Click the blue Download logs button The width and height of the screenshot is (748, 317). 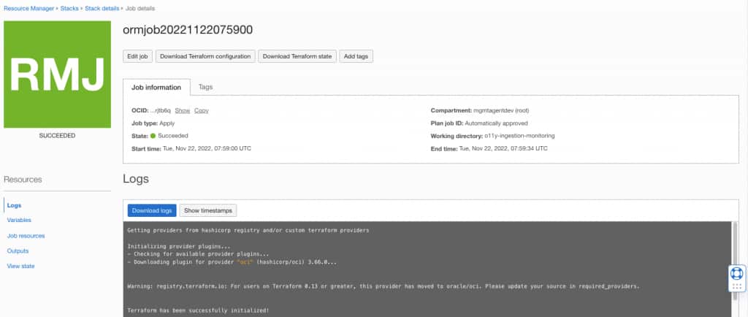click(152, 210)
